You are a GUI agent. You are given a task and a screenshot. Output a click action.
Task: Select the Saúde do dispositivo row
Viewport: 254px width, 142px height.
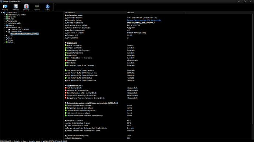(158, 138)
